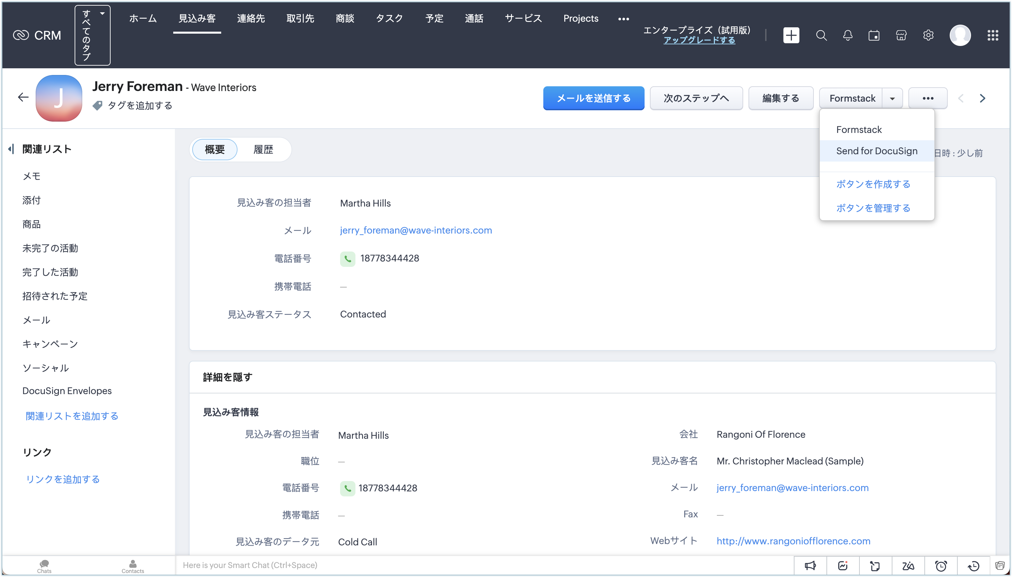Click the search magnifier icon
This screenshot has height=577, width=1012.
821,35
